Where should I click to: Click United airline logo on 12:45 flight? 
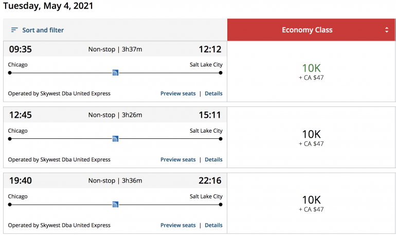pos(115,139)
